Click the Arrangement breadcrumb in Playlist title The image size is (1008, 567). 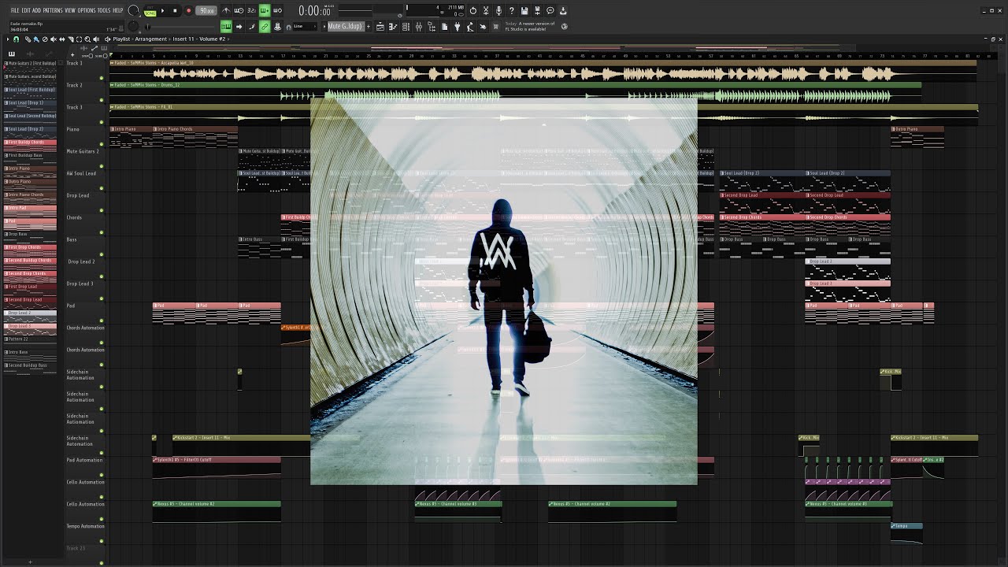[x=150, y=39]
